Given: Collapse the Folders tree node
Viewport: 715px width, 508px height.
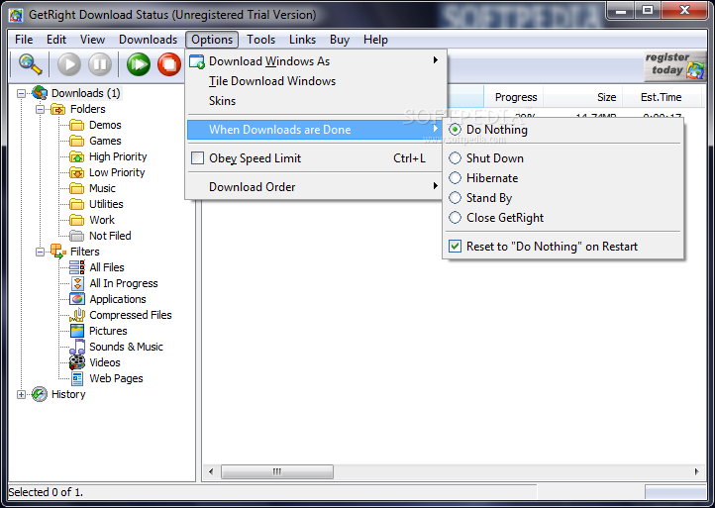Looking at the screenshot, I should (x=41, y=110).
